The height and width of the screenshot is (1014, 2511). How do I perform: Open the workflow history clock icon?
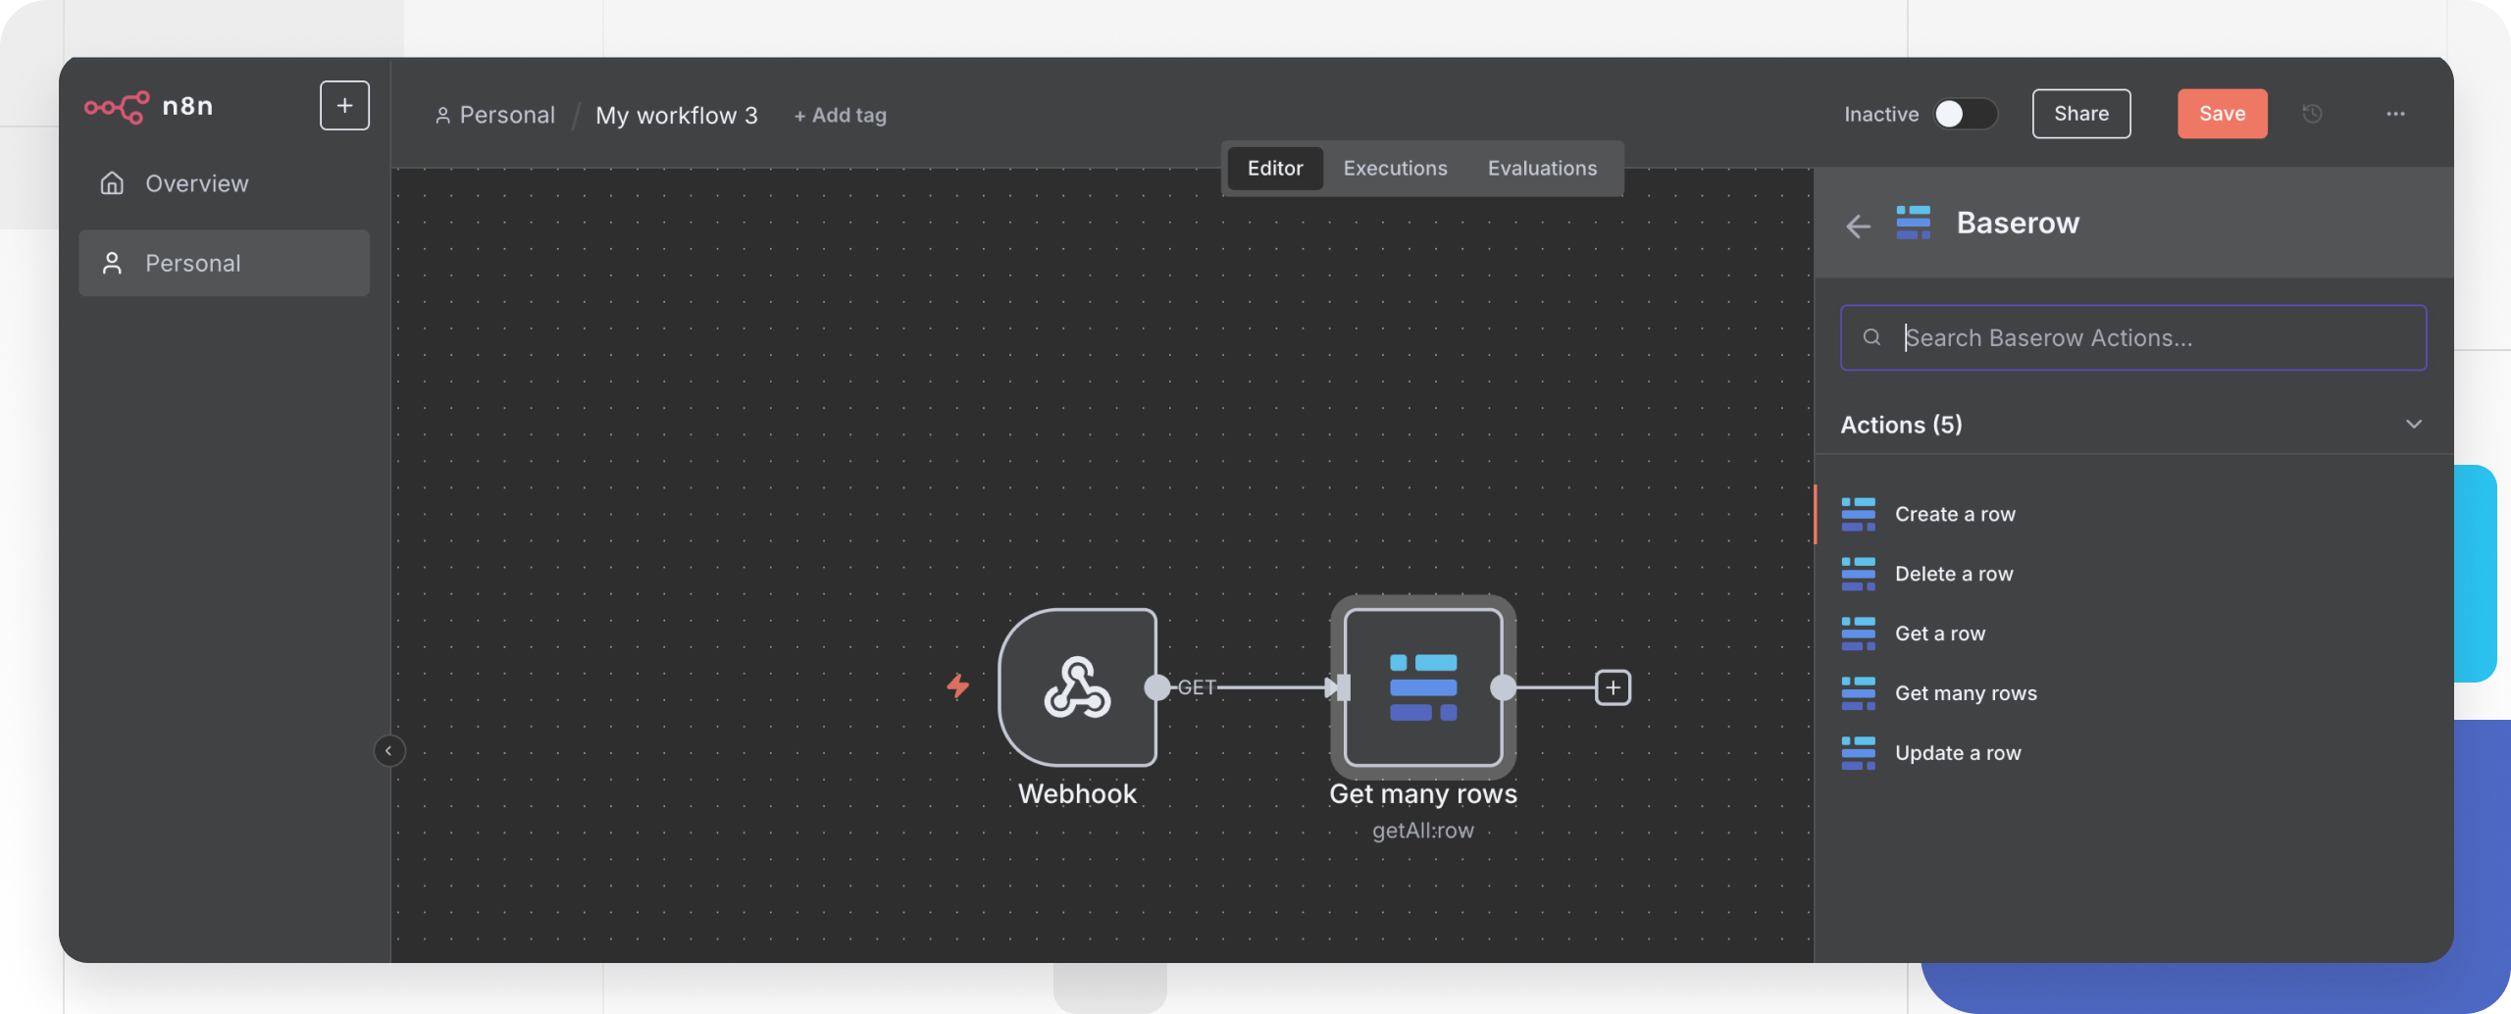pos(2312,114)
